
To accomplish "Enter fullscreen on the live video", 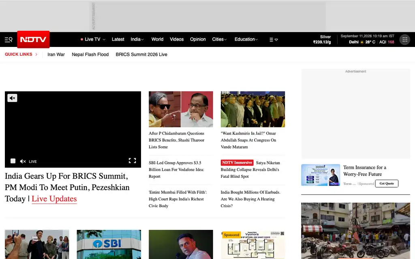I will pos(133,161).
